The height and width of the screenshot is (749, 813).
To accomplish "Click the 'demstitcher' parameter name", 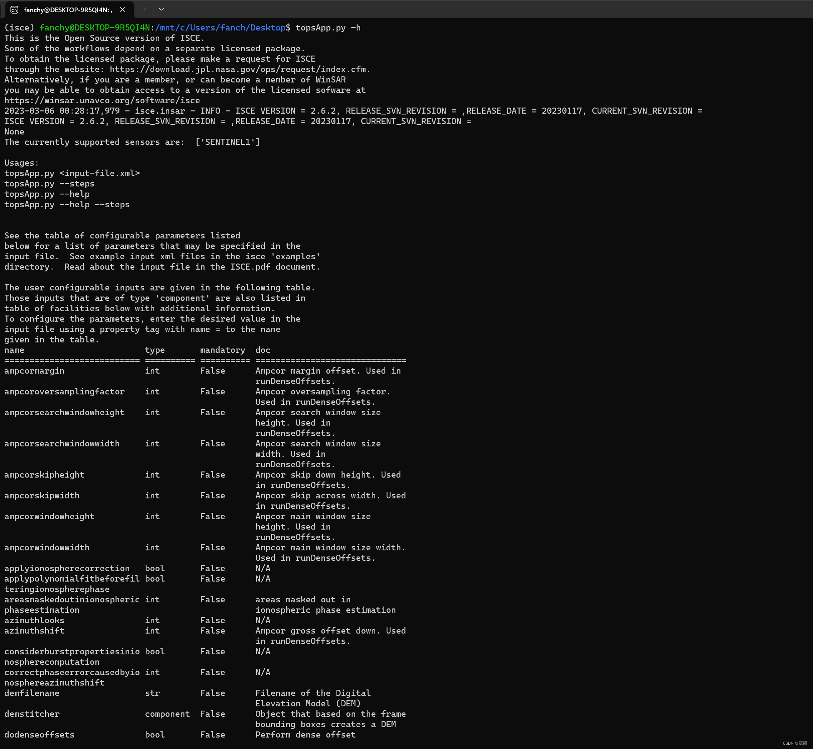I will [x=32, y=714].
